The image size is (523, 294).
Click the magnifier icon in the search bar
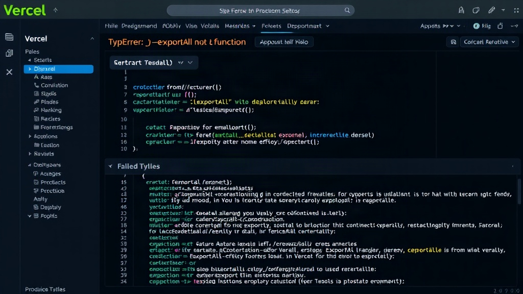(x=347, y=10)
